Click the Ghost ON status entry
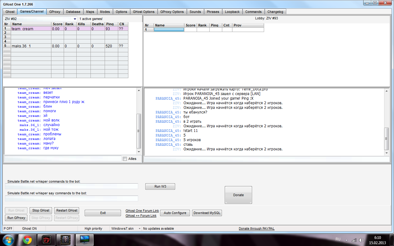Viewport: 394px width, 246px height. click(29, 228)
